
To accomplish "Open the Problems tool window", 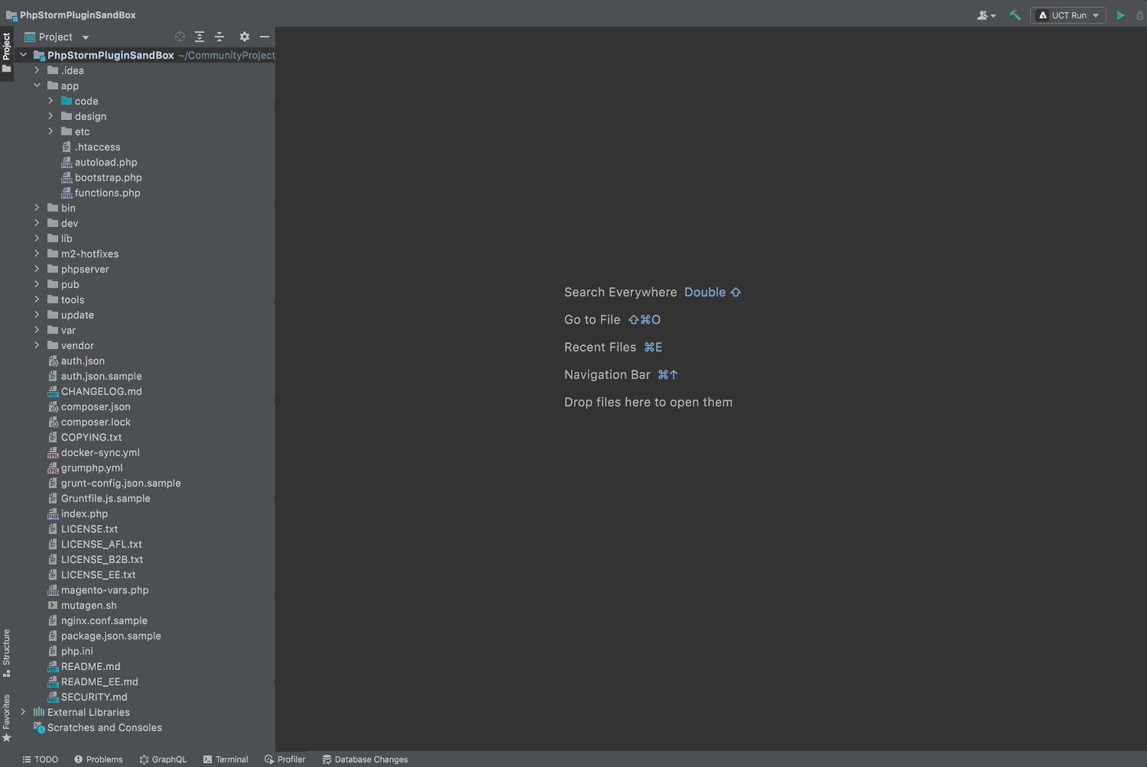I will (98, 759).
